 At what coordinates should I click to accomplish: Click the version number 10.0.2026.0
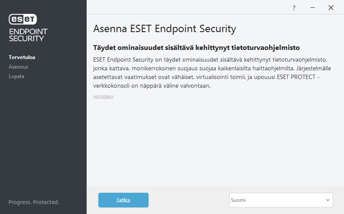[103, 97]
